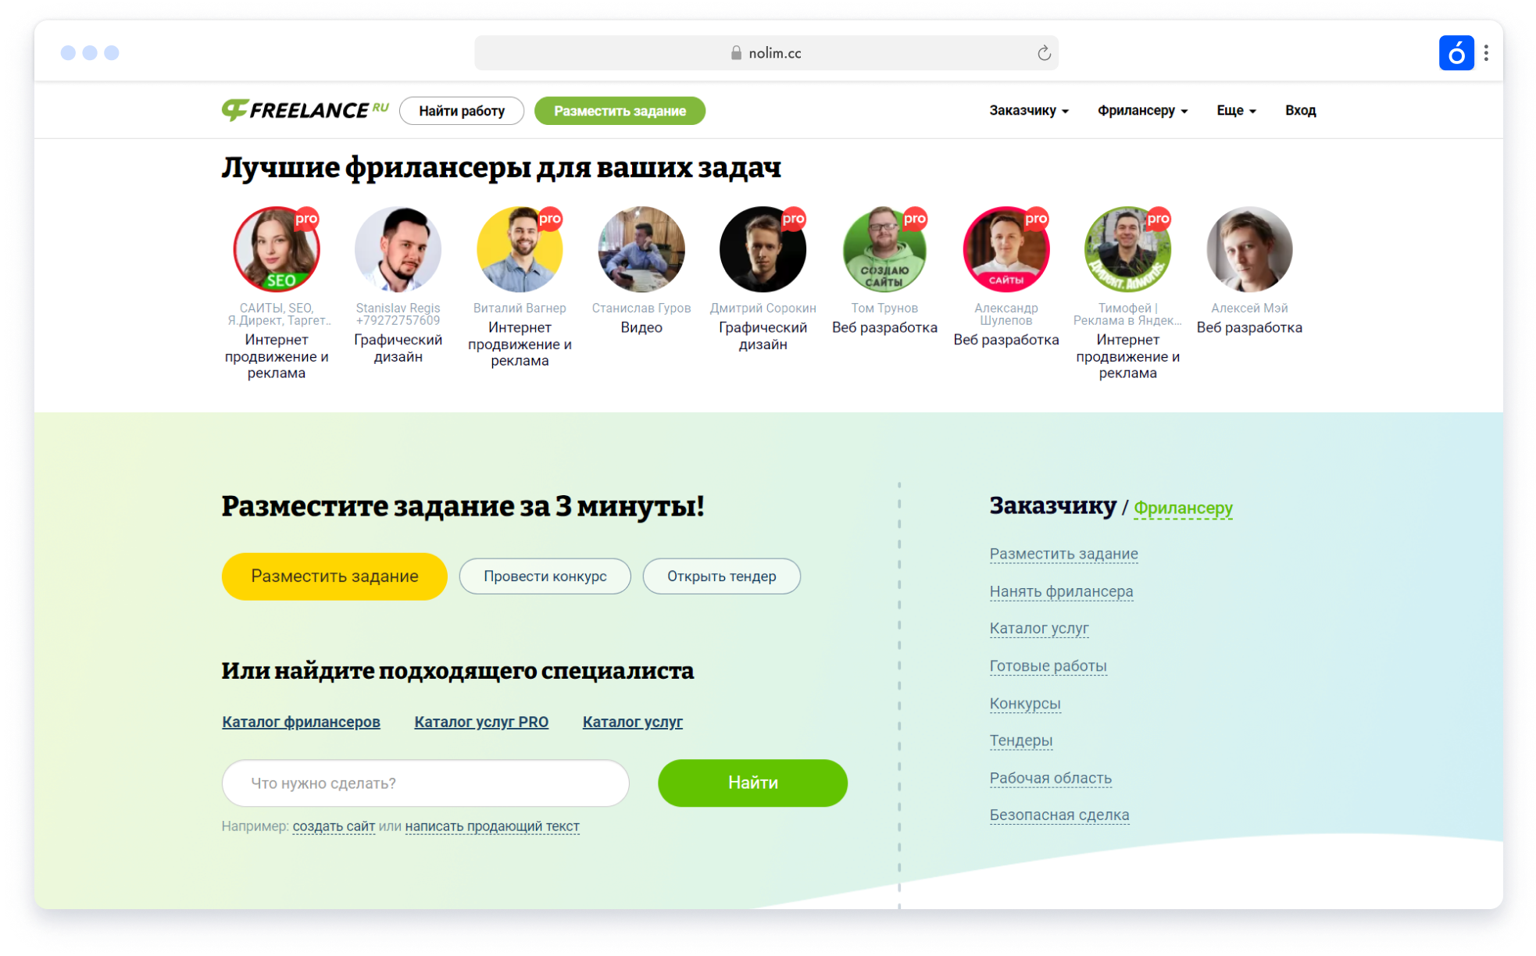Open Виталий Вагнер profile photo
This screenshot has height=956, width=1536.
point(520,249)
